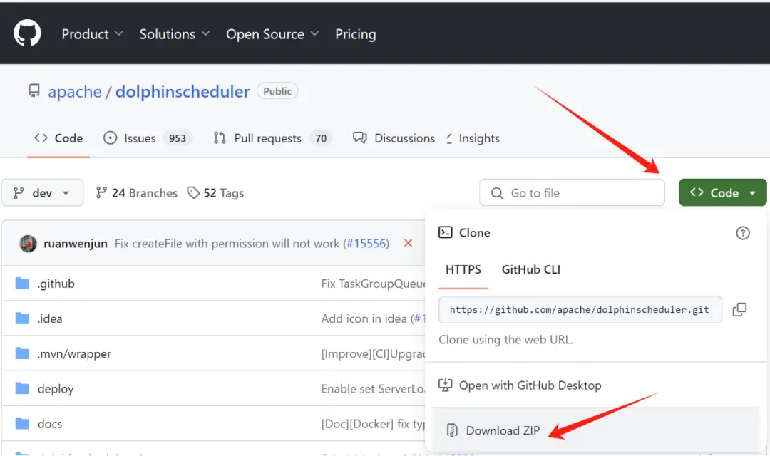
Task: Switch to the GitHub CLI tab
Action: coord(531,269)
